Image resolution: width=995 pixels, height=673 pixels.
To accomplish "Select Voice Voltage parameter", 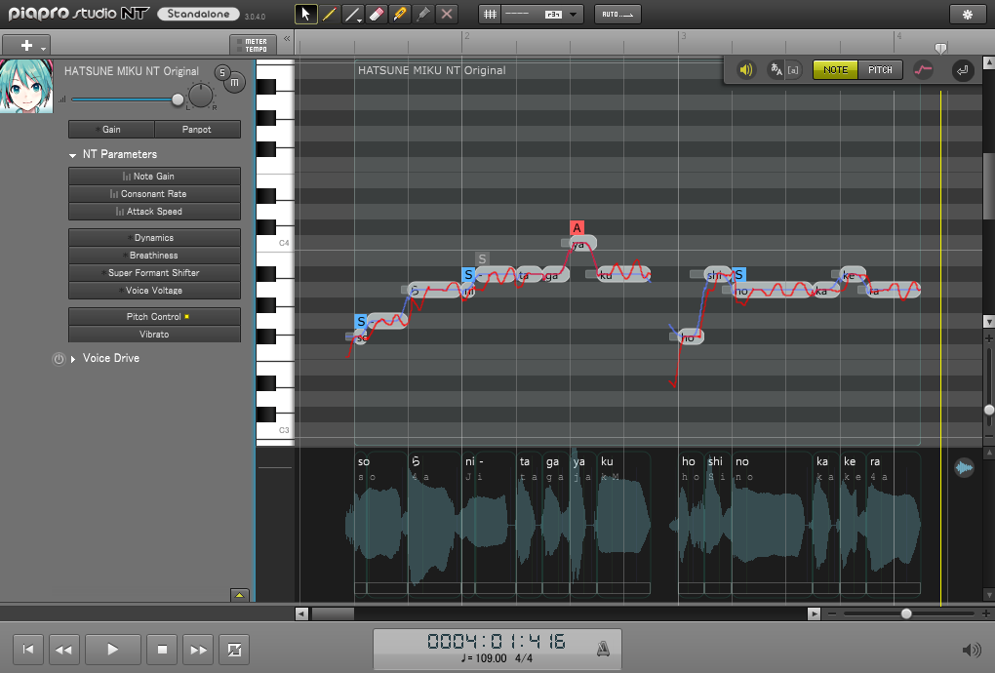I will click(154, 291).
